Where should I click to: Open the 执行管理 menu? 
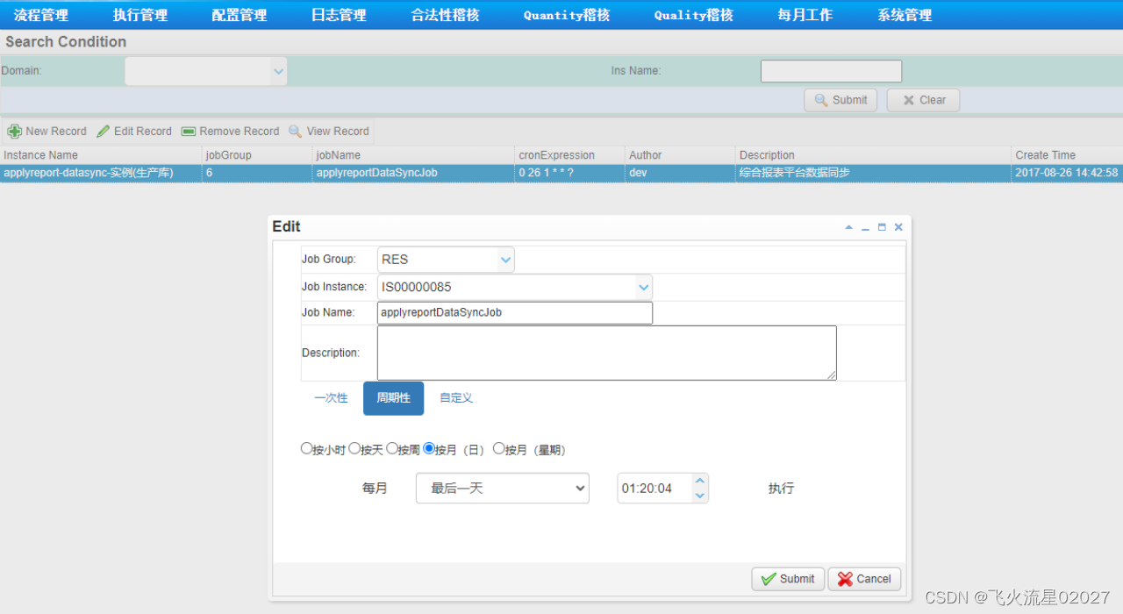pos(140,15)
